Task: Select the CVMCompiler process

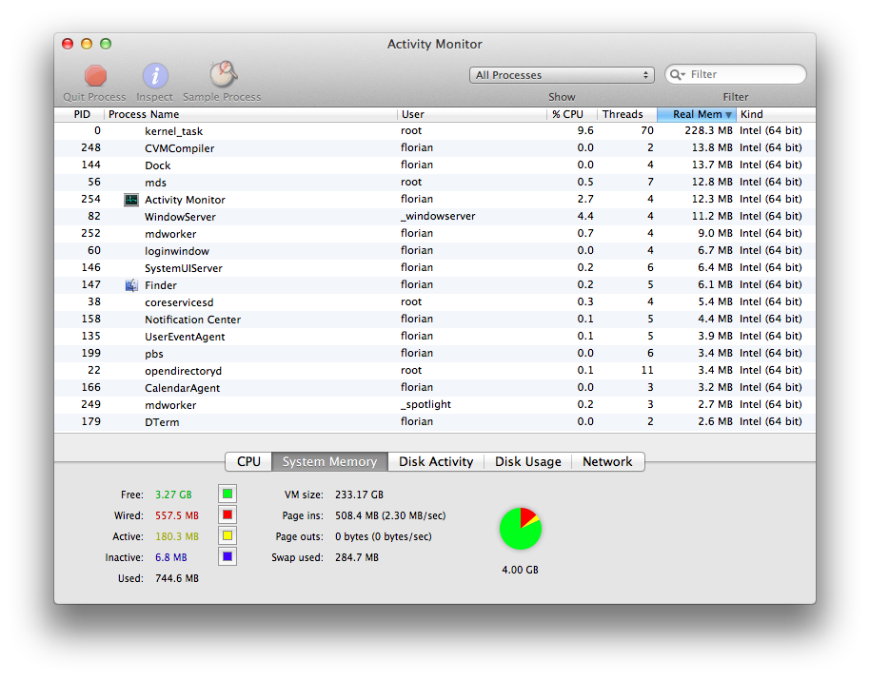Action: click(x=435, y=148)
